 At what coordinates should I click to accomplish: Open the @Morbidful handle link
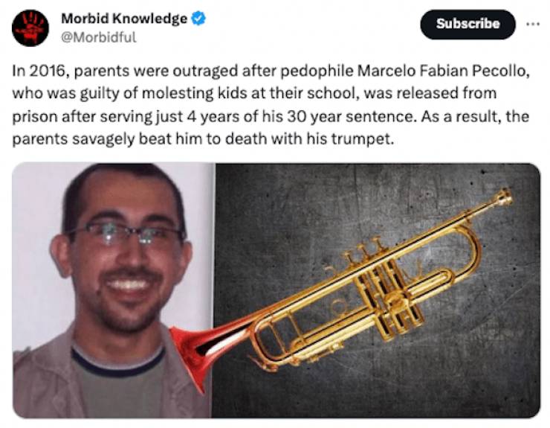(x=99, y=37)
